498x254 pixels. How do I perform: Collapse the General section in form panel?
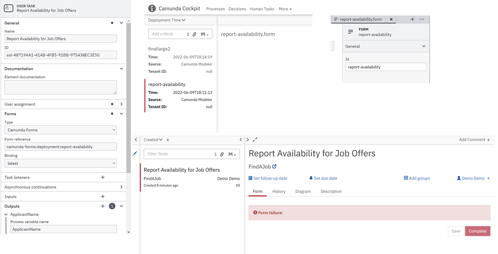(424, 46)
